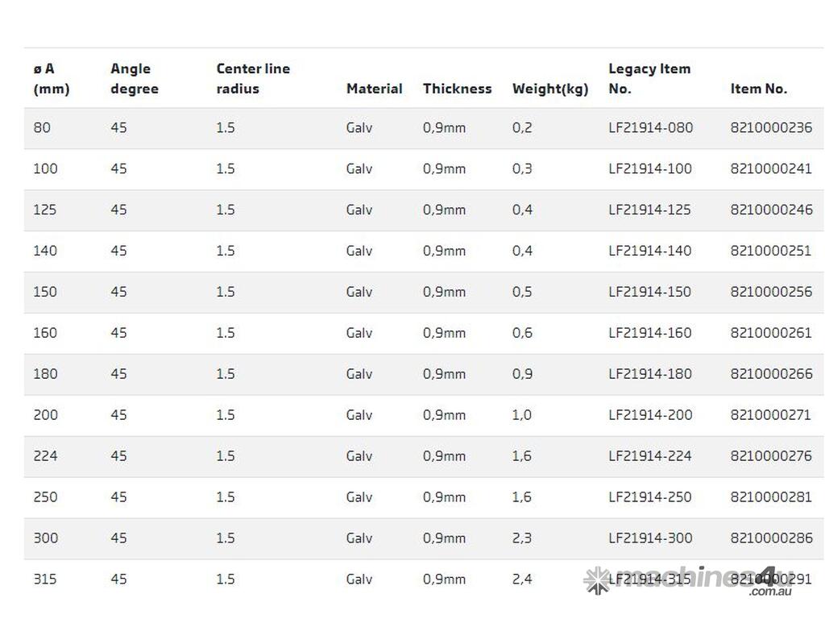Click legacy item LF21914-125
The width and height of the screenshot is (825, 619).
(x=650, y=210)
